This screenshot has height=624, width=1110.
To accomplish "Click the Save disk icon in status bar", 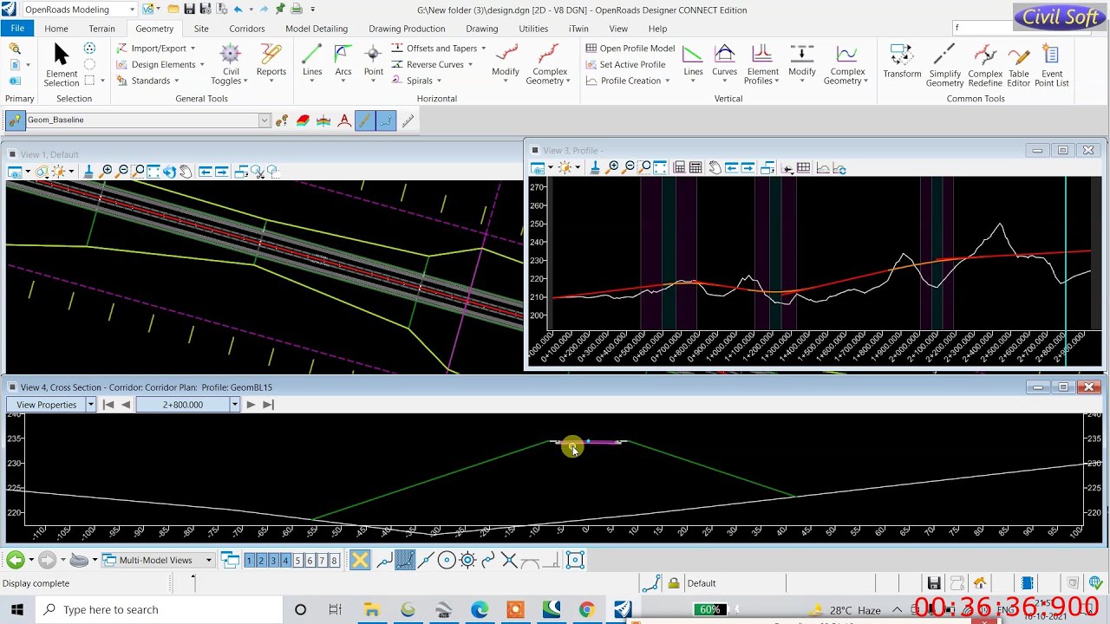I will click(x=934, y=583).
